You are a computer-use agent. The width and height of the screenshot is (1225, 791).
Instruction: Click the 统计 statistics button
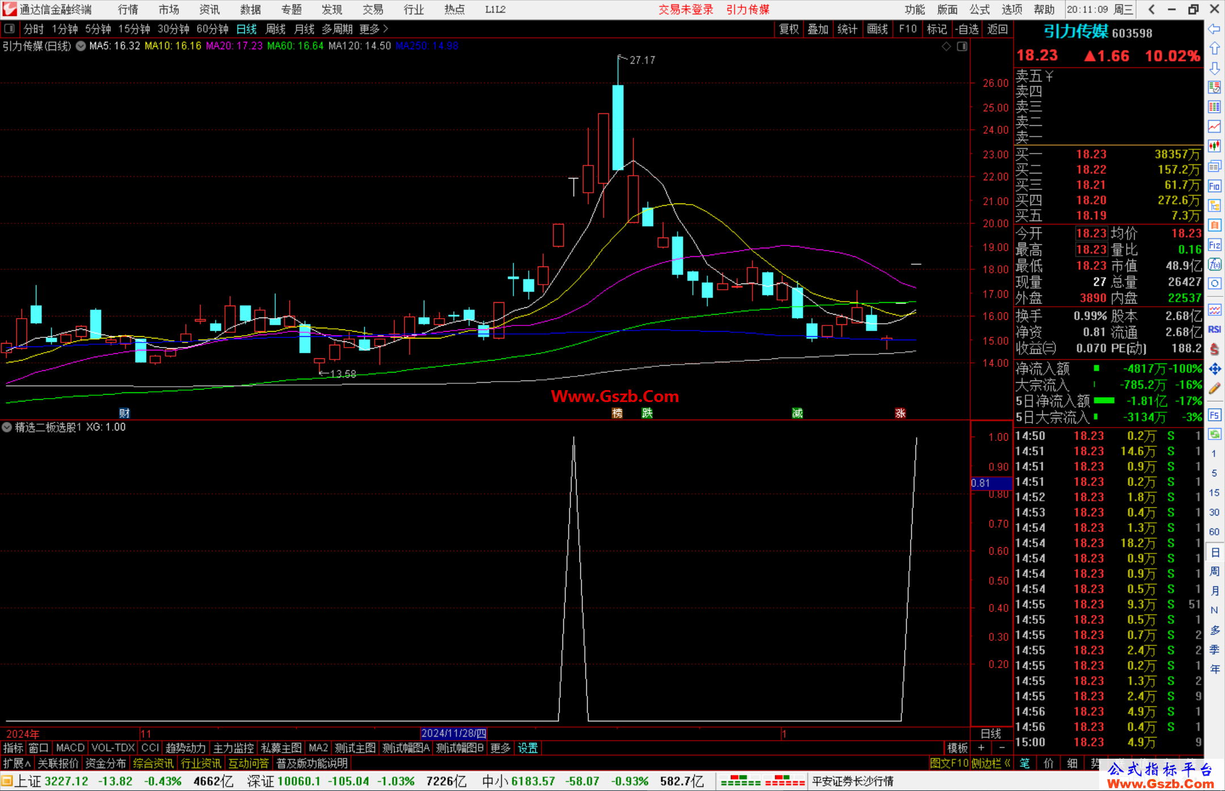point(847,29)
